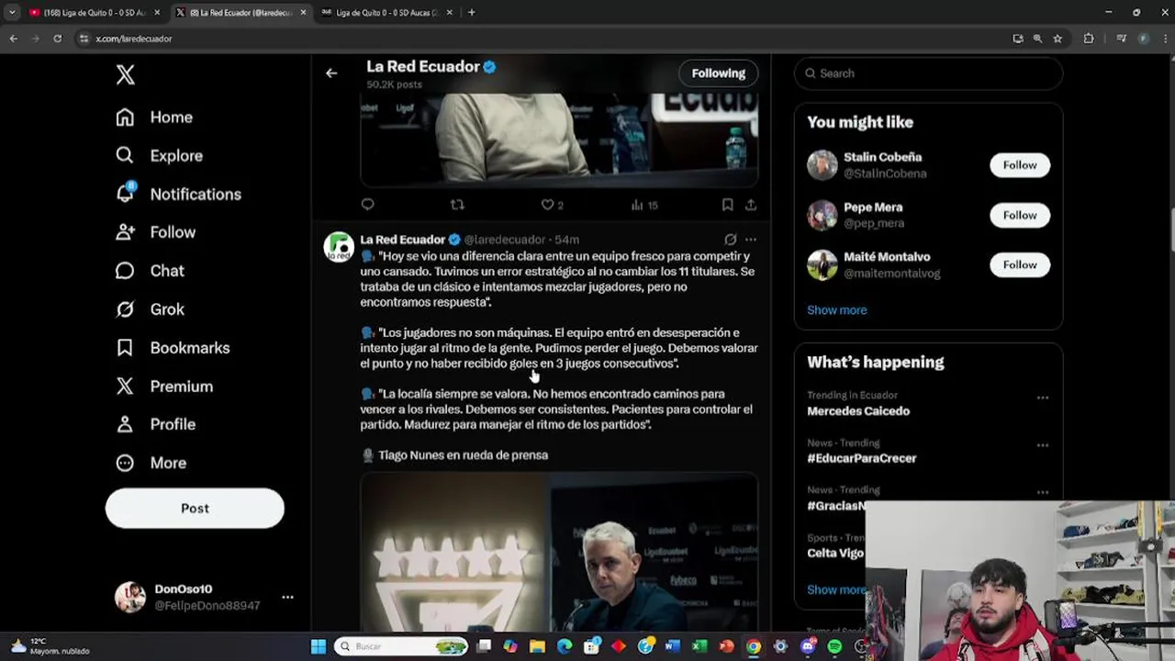Click the Windows taskbar search box
1175x661 pixels.
(402, 646)
